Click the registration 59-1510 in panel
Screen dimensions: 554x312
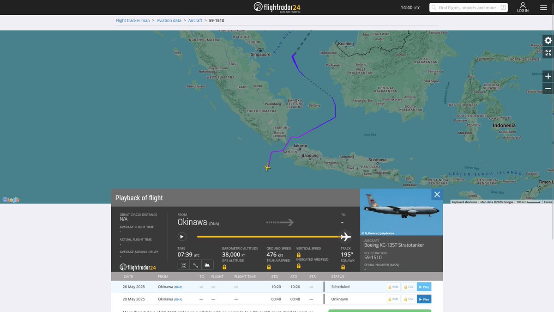373,258
